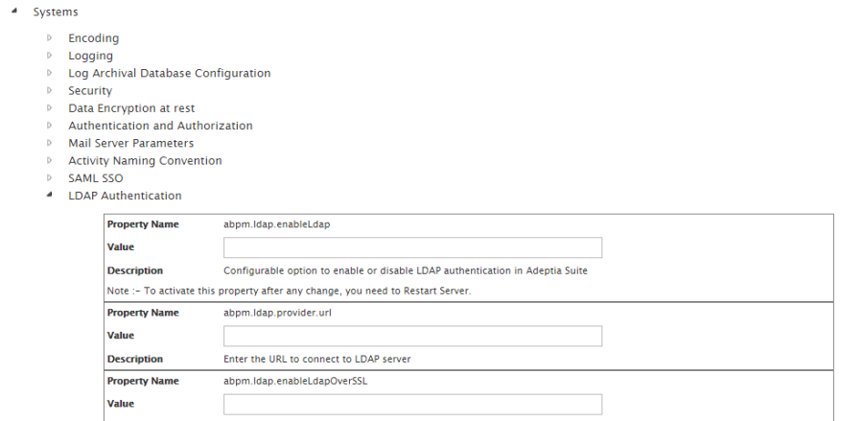The height and width of the screenshot is (421, 863).
Task: Expand Activity Naming Convention arrow
Action: (49, 161)
